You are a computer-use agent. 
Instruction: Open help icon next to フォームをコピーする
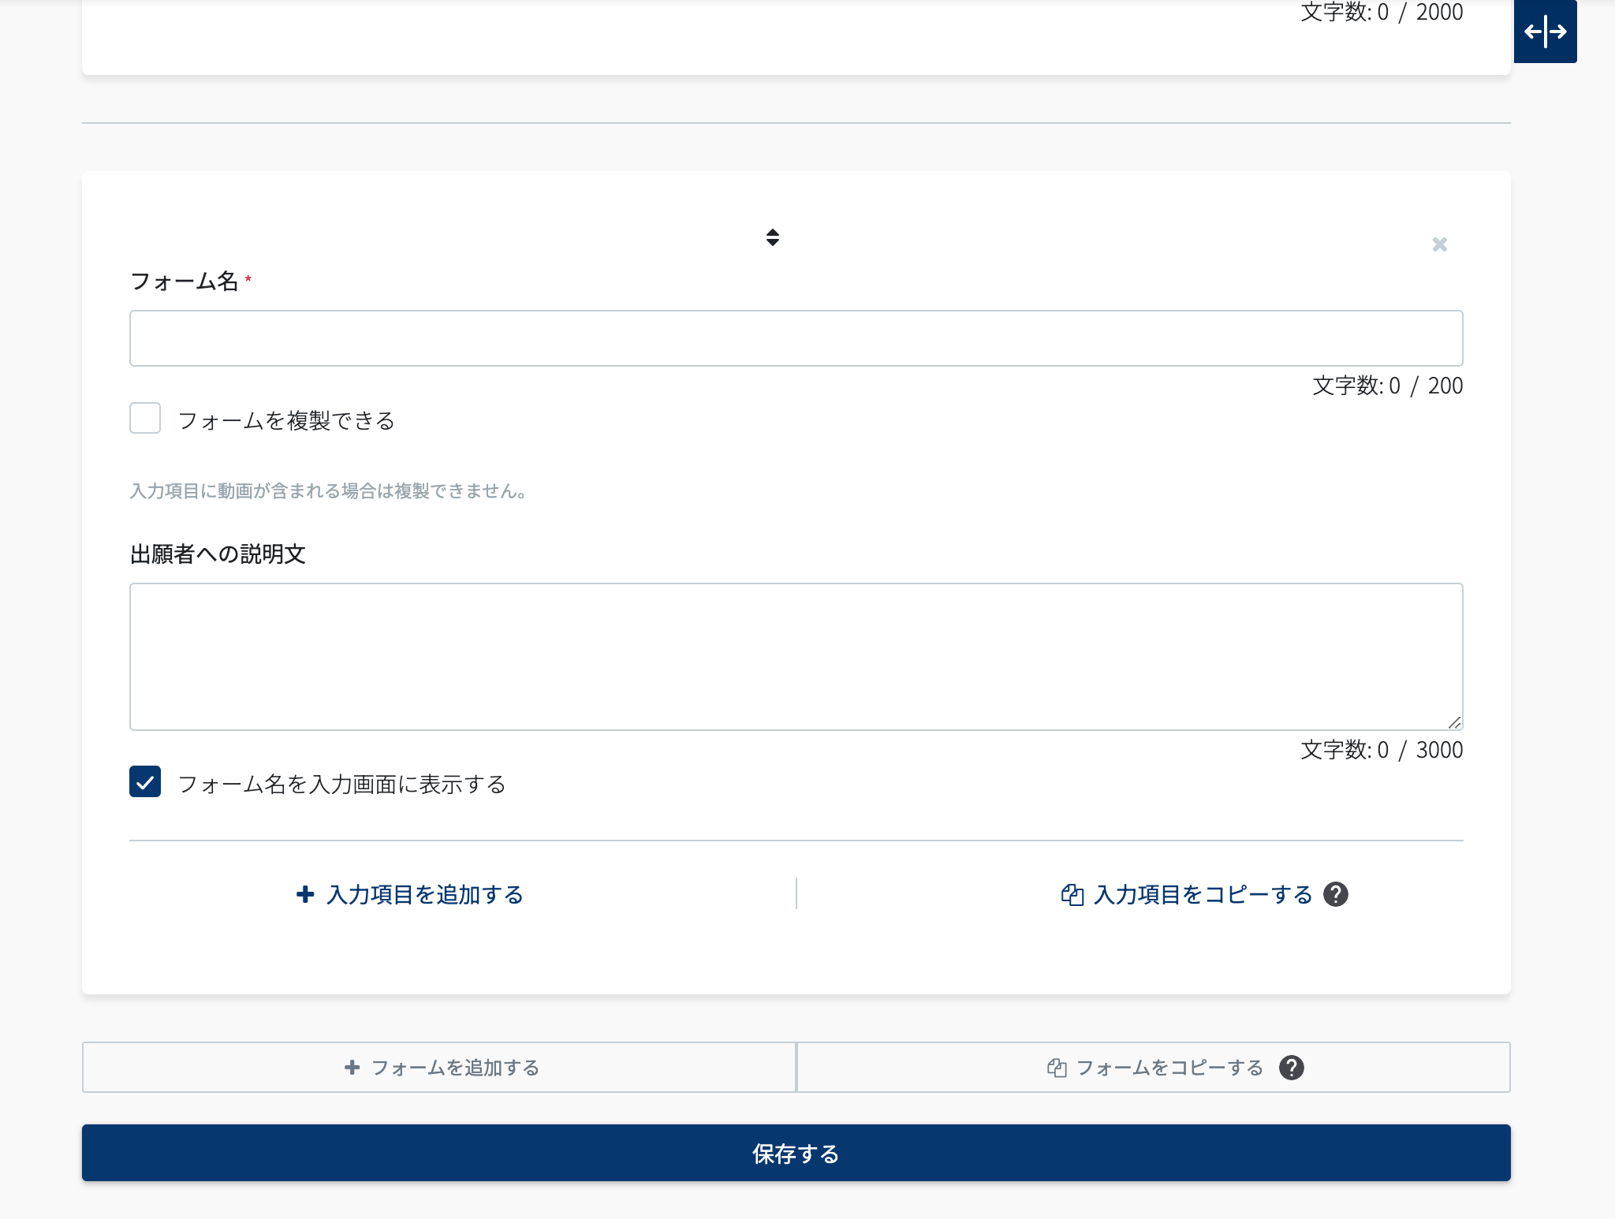pyautogui.click(x=1291, y=1068)
